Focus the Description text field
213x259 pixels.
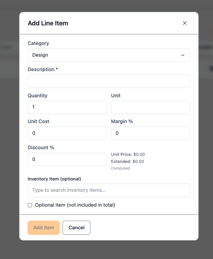(x=109, y=81)
